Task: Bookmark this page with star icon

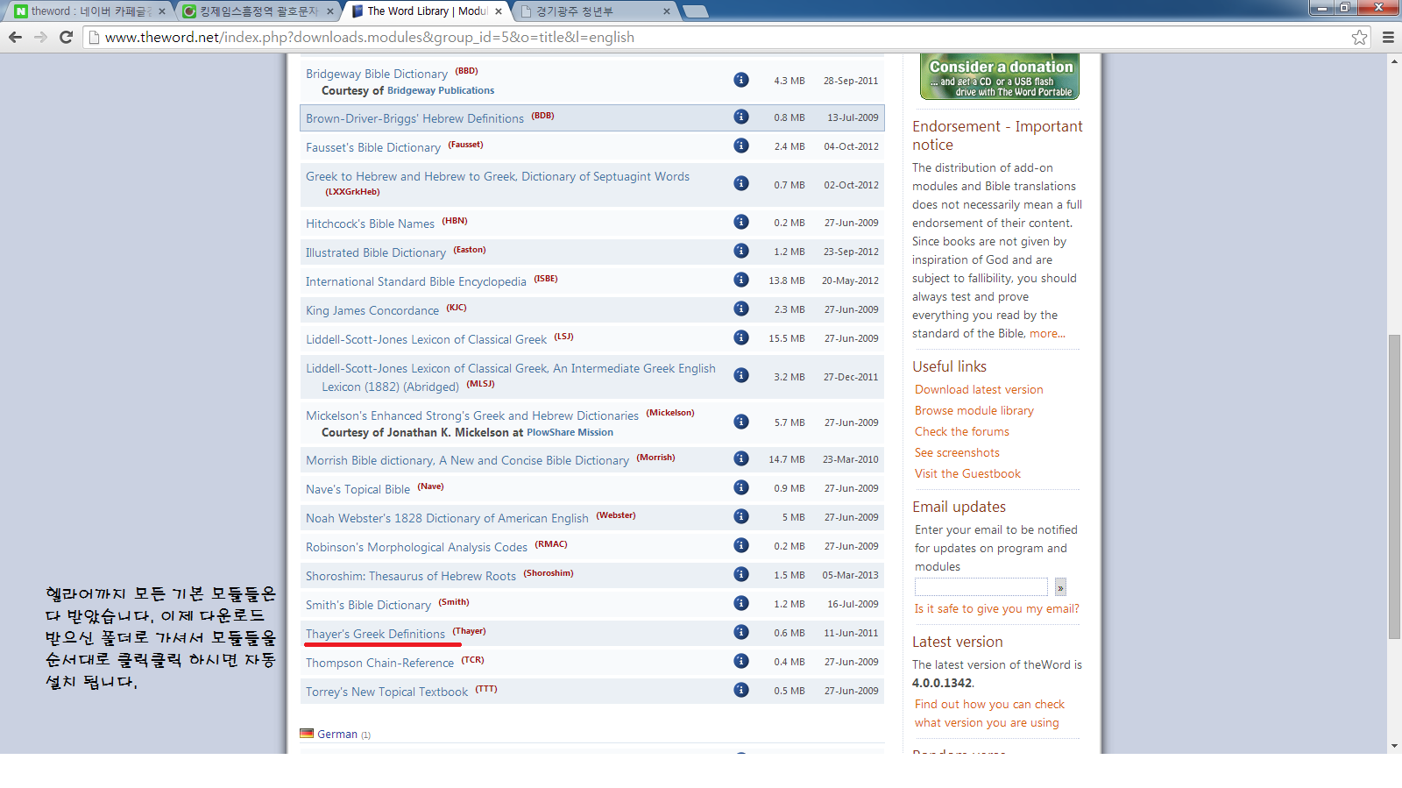Action: click(1359, 37)
